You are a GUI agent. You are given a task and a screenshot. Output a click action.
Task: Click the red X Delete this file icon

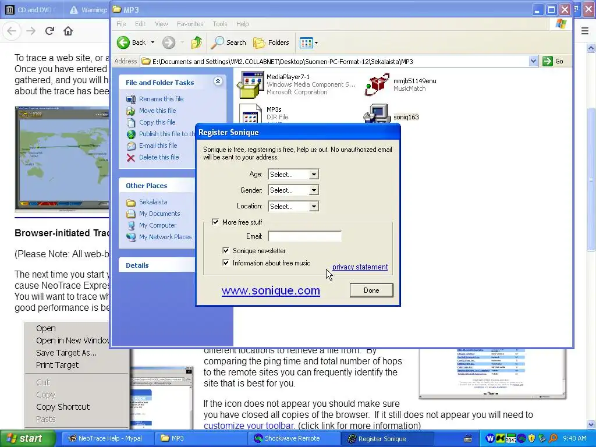(x=131, y=158)
